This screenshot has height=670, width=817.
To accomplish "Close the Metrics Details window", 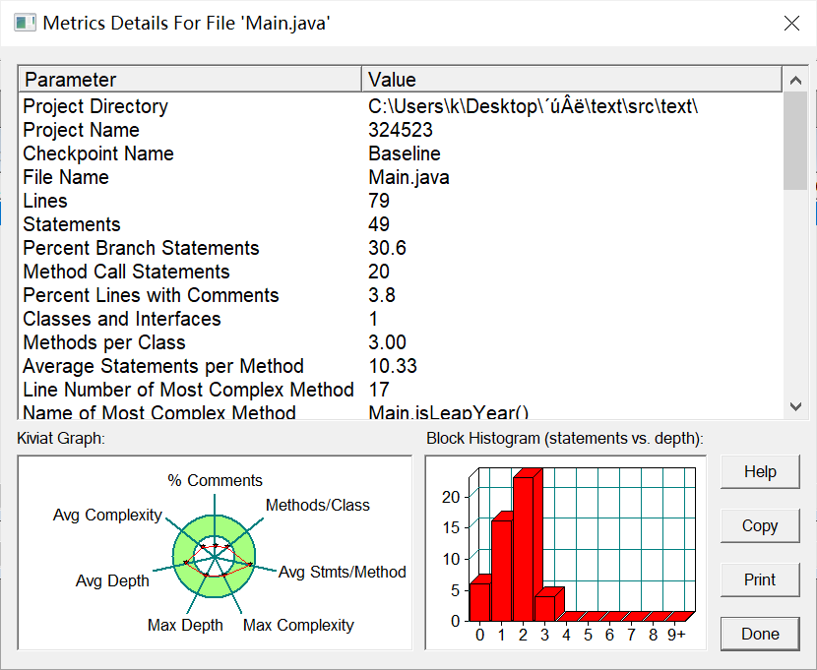I will tap(791, 23).
